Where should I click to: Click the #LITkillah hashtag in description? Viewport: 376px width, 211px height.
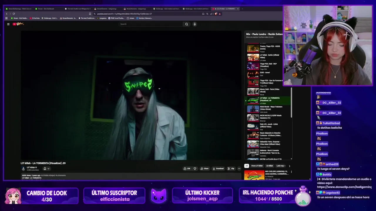45,175
